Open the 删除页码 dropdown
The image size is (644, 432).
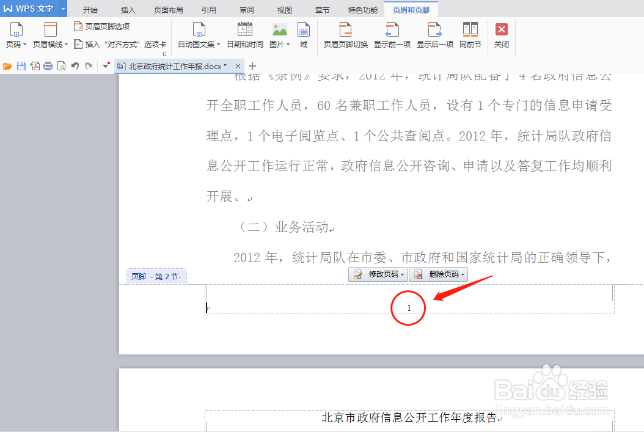click(x=438, y=274)
